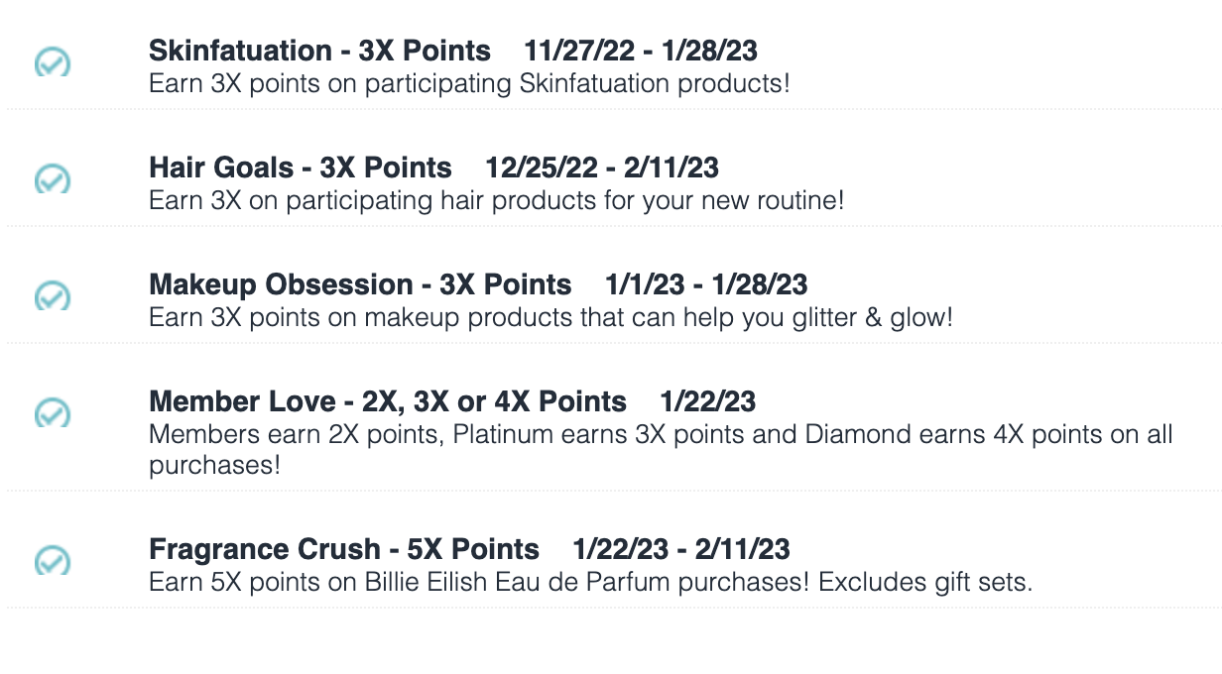Click the Billie Eilish Eau de Parfum description

[591, 582]
